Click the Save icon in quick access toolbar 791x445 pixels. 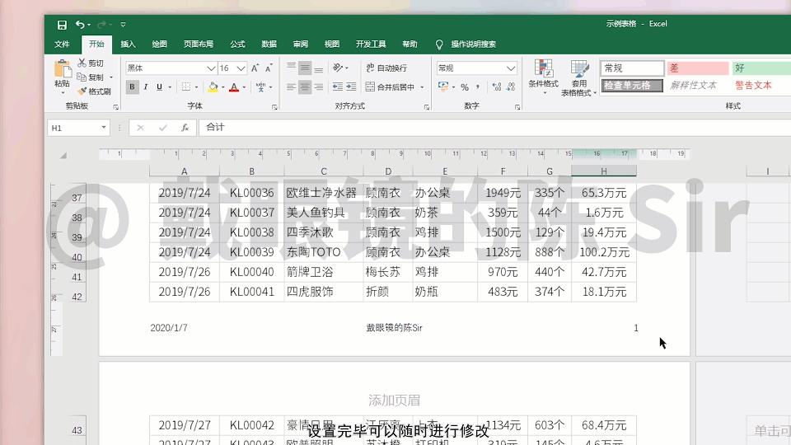tap(62, 25)
